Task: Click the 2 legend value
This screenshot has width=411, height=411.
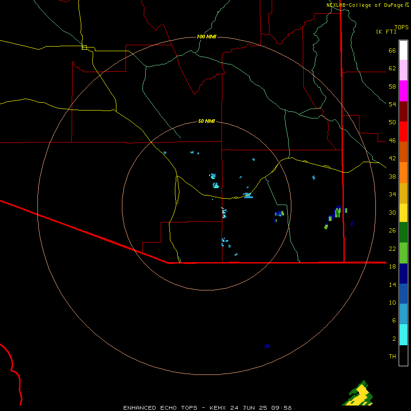Action: click(394, 339)
